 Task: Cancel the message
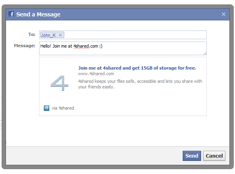point(214,156)
